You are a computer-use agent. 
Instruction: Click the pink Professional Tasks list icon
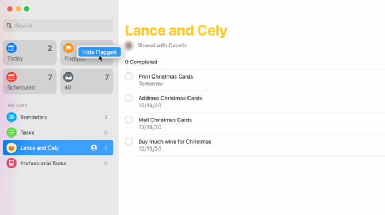coord(12,163)
